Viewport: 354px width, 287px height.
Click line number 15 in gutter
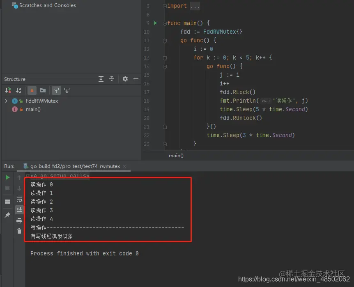pyautogui.click(x=147, y=75)
